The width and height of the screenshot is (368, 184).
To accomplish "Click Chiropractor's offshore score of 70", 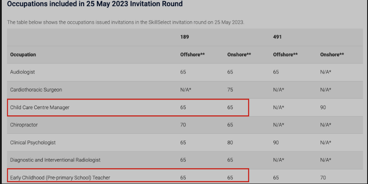I will pyautogui.click(x=183, y=125).
